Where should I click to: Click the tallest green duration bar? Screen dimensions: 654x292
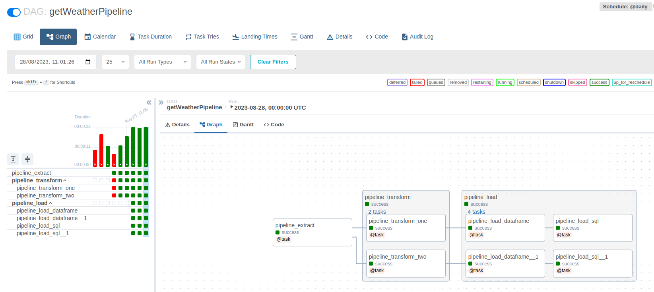click(x=133, y=146)
